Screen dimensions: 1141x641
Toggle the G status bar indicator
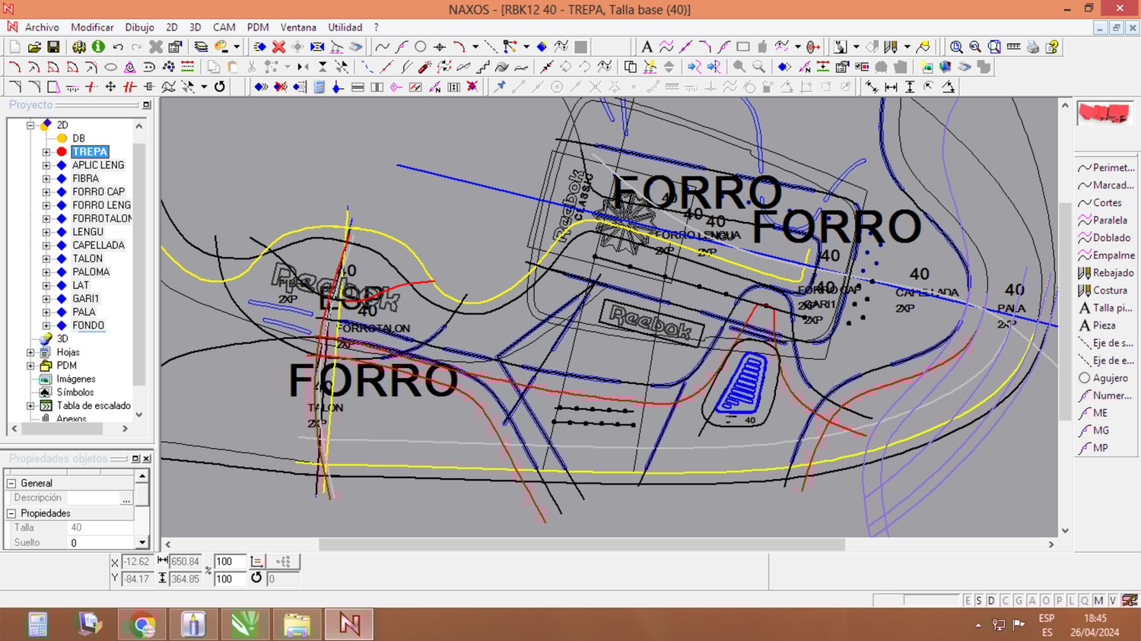1019,600
